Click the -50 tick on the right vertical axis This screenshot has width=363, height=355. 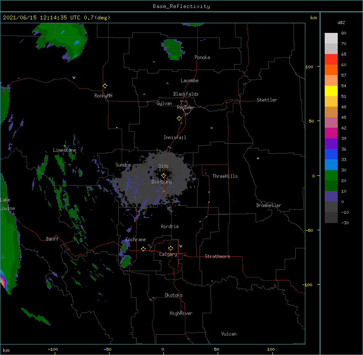point(309,230)
